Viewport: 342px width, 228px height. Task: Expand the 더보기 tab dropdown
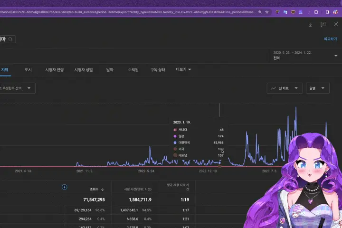[183, 70]
